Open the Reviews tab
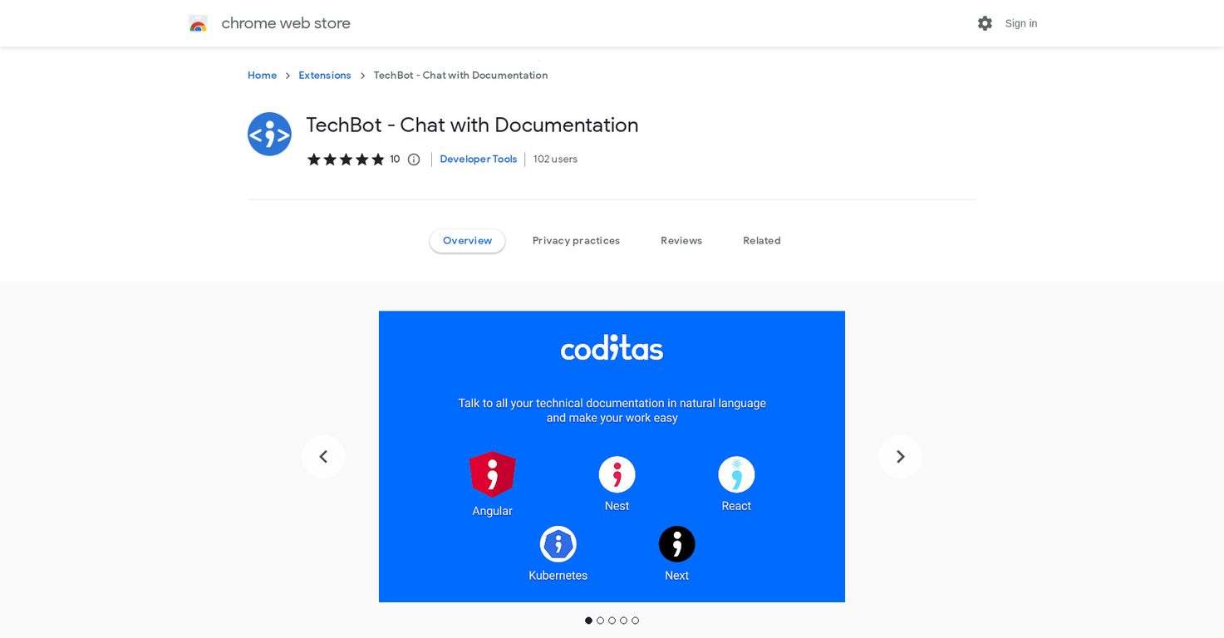The height and width of the screenshot is (638, 1224). pos(681,241)
